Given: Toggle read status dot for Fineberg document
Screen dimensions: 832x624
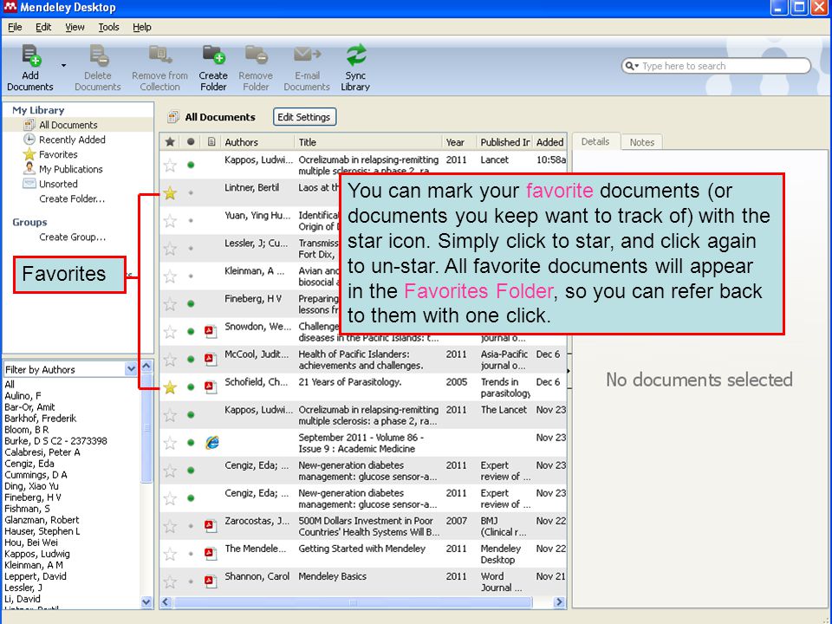Looking at the screenshot, I should coord(191,304).
